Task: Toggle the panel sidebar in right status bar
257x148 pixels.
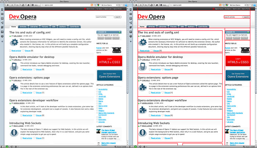Action: click(130, 147)
